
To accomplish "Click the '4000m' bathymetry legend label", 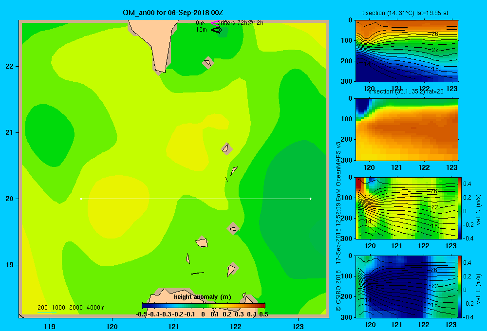I will coord(95,308).
